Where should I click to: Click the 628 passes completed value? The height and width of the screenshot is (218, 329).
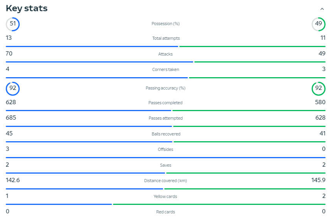11,102
